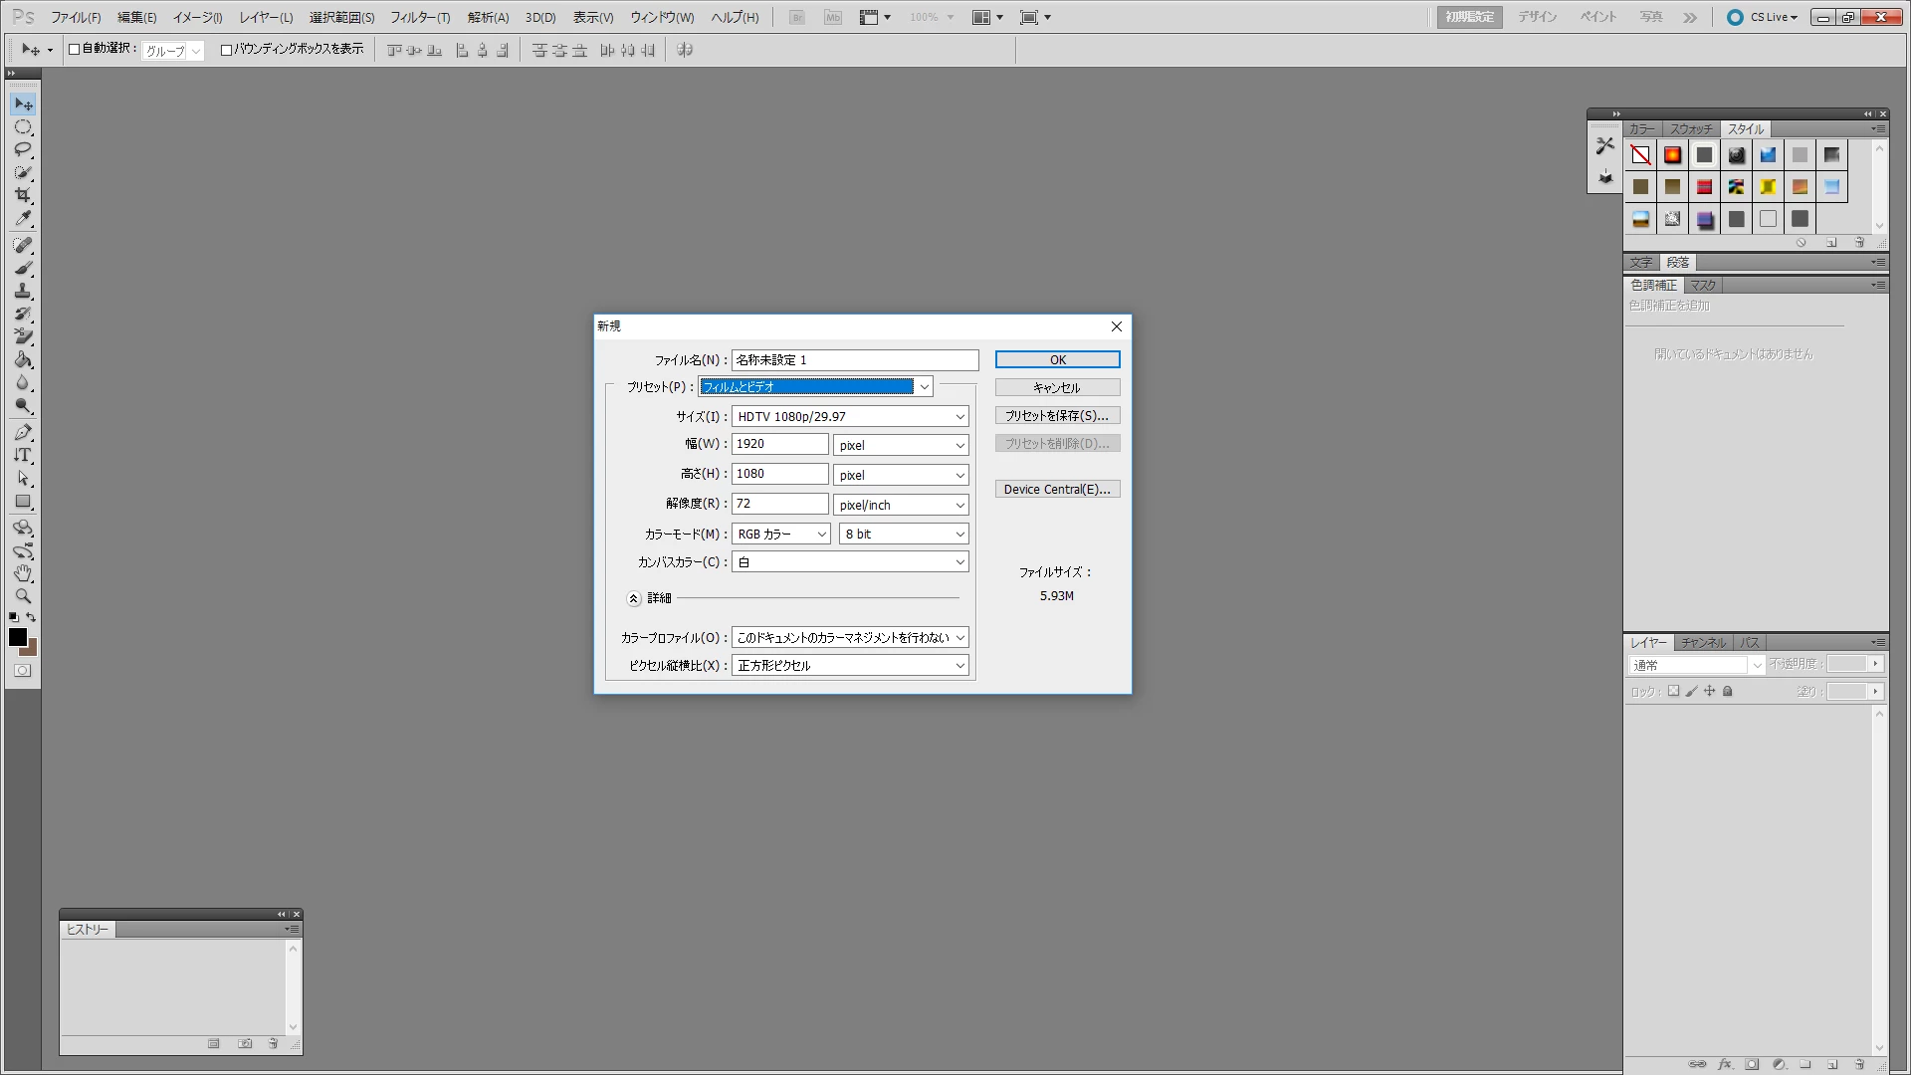Screen dimensions: 1911x1075
Task: Select the Clone Stamp tool
Action: tap(23, 291)
